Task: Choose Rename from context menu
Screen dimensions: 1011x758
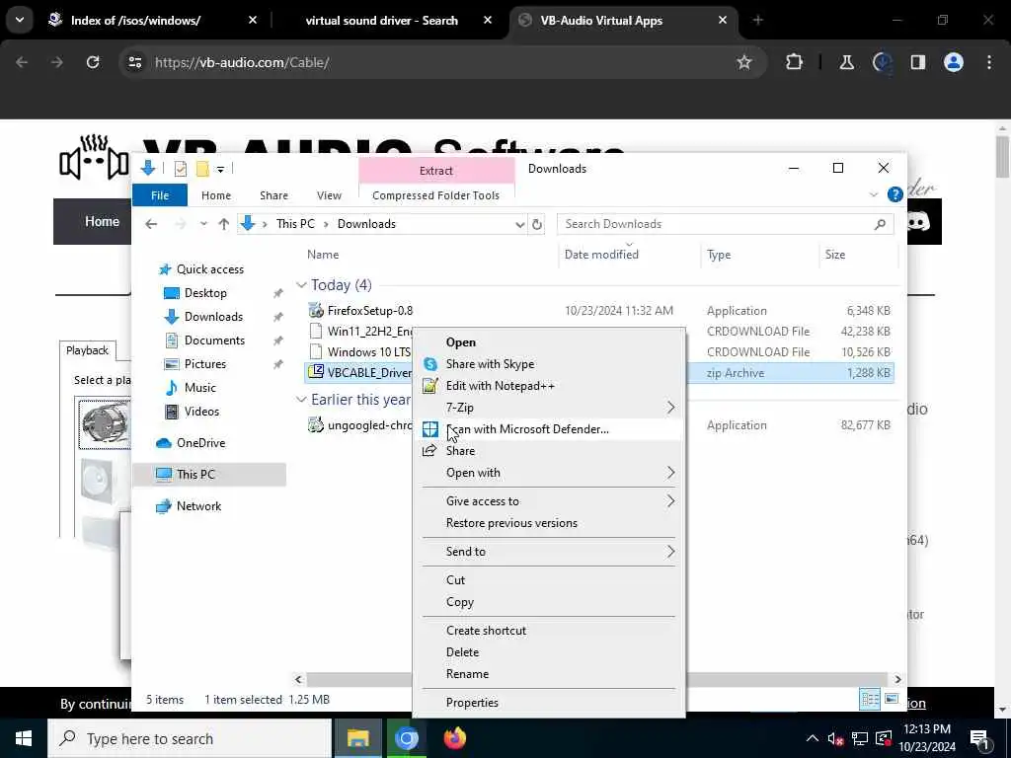Action: (x=551, y=674)
